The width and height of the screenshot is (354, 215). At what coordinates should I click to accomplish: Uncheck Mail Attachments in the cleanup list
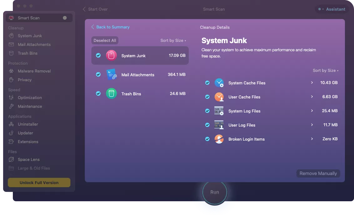[x=98, y=74]
